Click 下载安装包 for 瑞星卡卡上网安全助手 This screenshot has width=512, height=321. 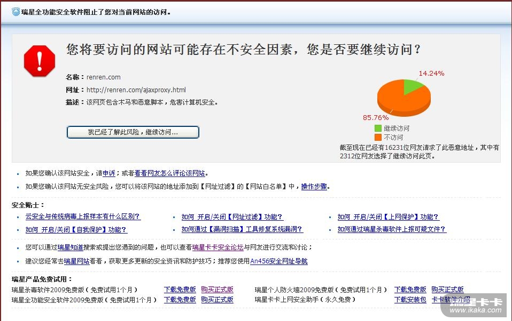pos(410,300)
